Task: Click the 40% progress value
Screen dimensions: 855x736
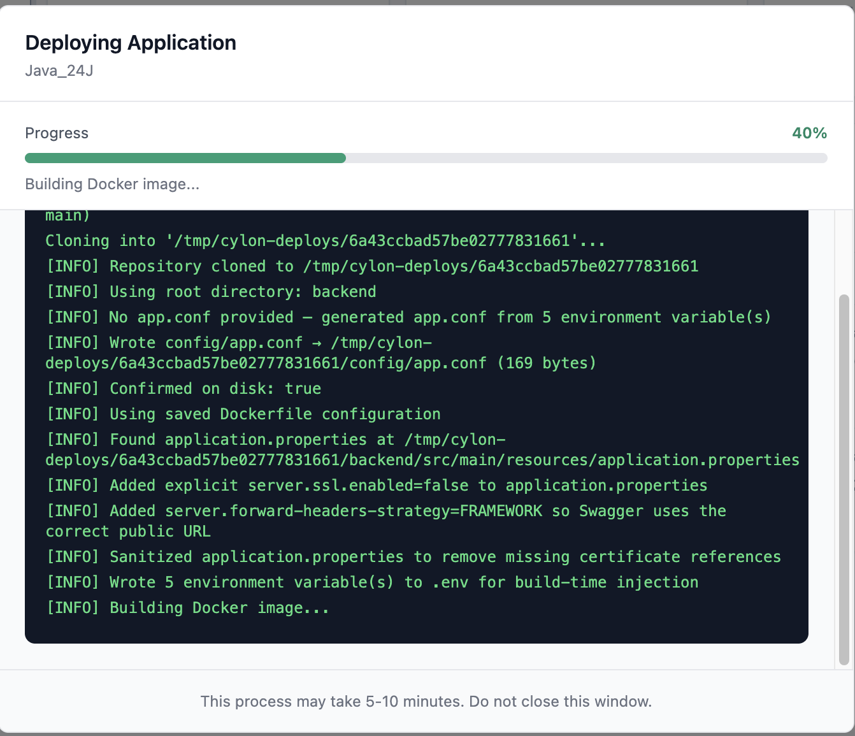Action: click(x=809, y=133)
